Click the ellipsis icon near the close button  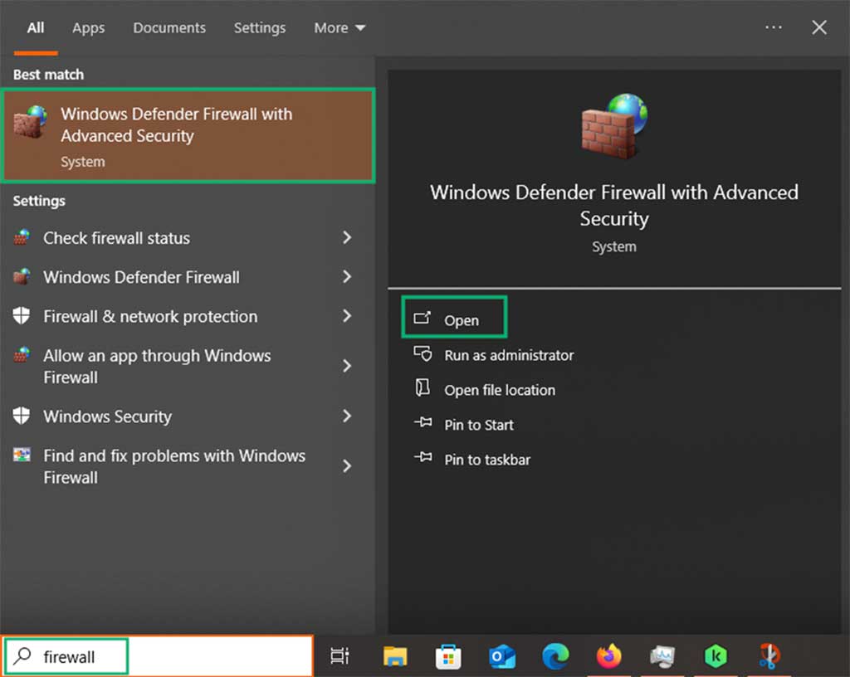[773, 27]
